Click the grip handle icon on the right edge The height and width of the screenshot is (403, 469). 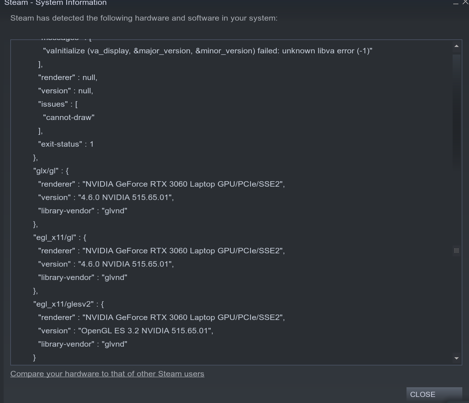click(457, 251)
